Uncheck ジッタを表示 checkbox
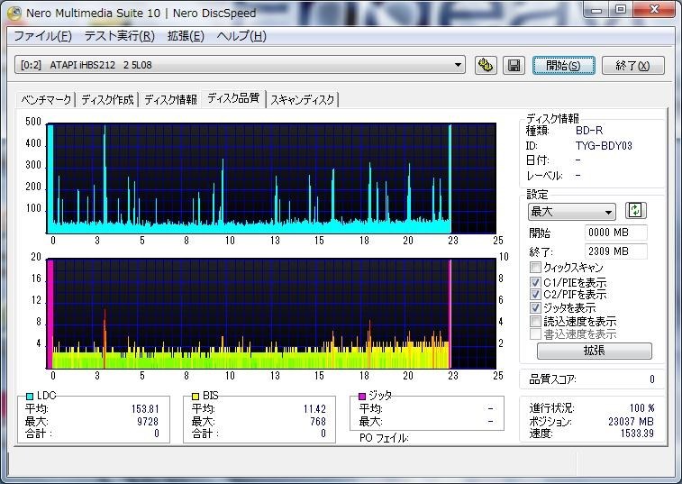Image resolution: width=682 pixels, height=484 pixels. [x=535, y=307]
